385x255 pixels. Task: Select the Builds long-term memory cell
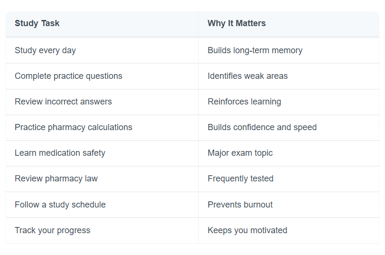coord(289,50)
